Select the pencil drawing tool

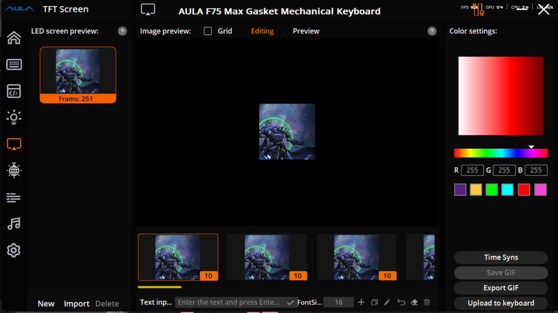point(387,302)
